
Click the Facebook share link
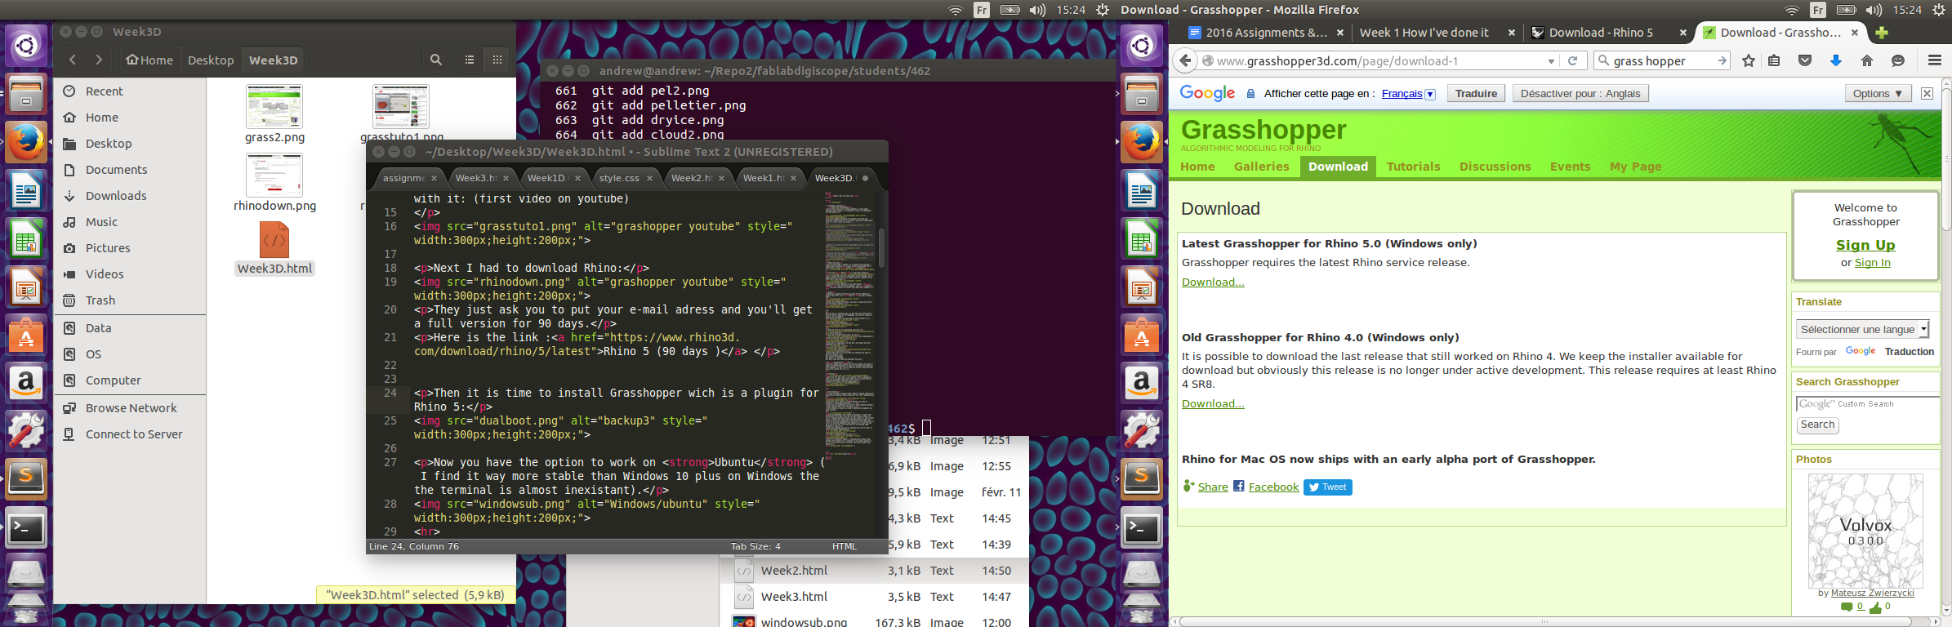(1272, 487)
